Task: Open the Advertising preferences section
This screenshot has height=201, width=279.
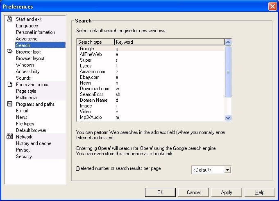Action: (x=27, y=39)
